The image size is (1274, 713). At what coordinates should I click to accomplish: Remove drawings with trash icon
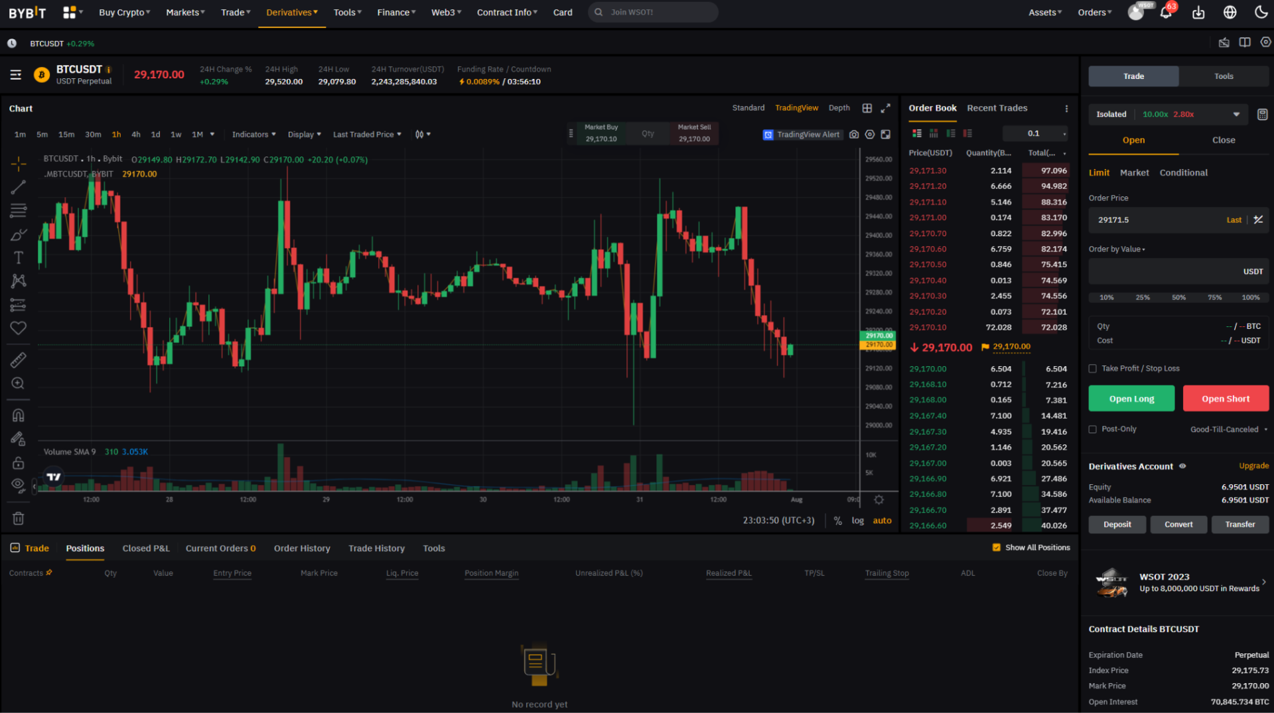[x=19, y=519]
